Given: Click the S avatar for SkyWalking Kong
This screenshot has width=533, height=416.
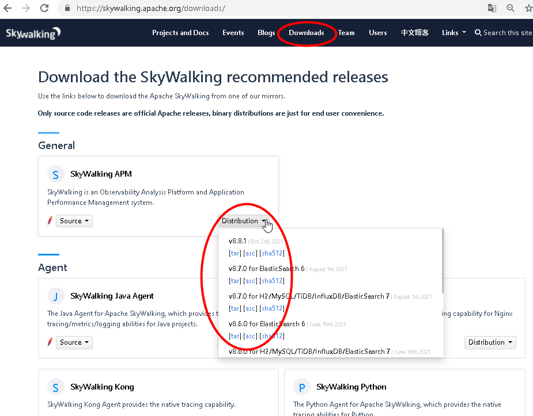Looking at the screenshot, I should (55, 387).
